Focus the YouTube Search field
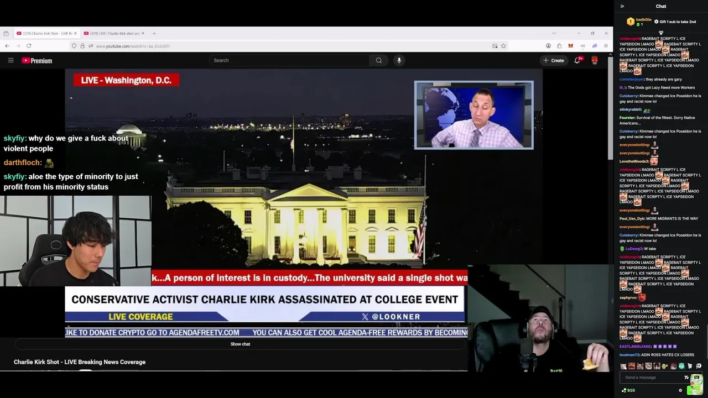Screen dimensions: 708x398 tap(290, 60)
